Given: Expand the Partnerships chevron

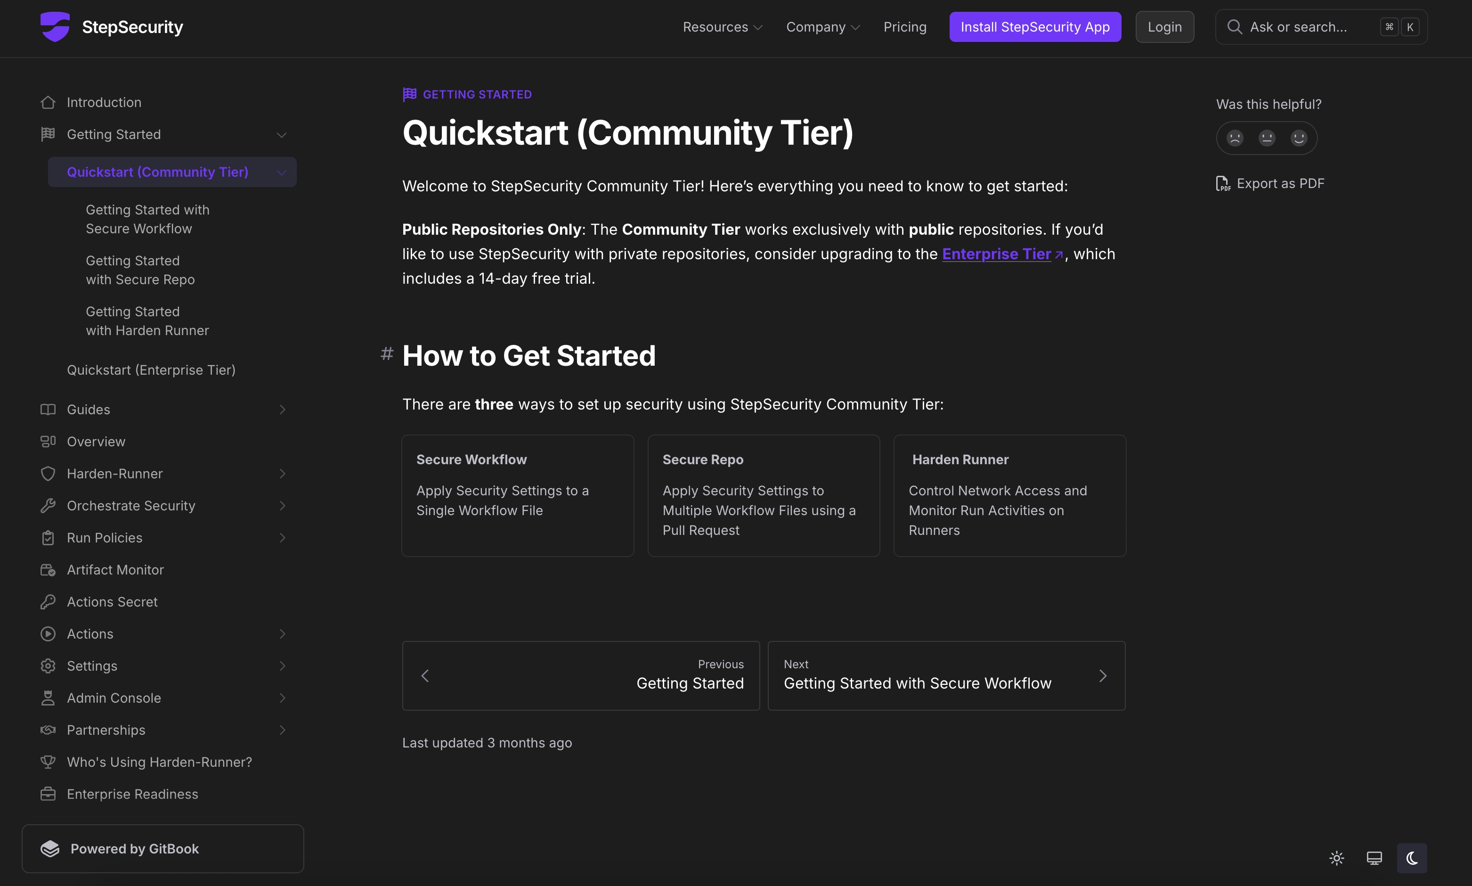Looking at the screenshot, I should tap(282, 730).
